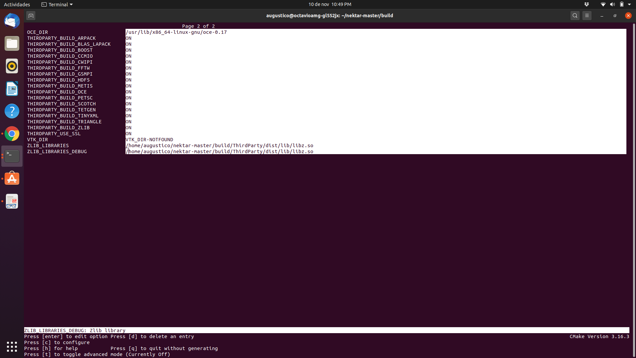Viewport: 636px width, 358px height.
Task: Launch Rhythmbox from the dock
Action: (x=12, y=66)
